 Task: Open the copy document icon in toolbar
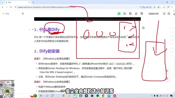coord(130,14)
